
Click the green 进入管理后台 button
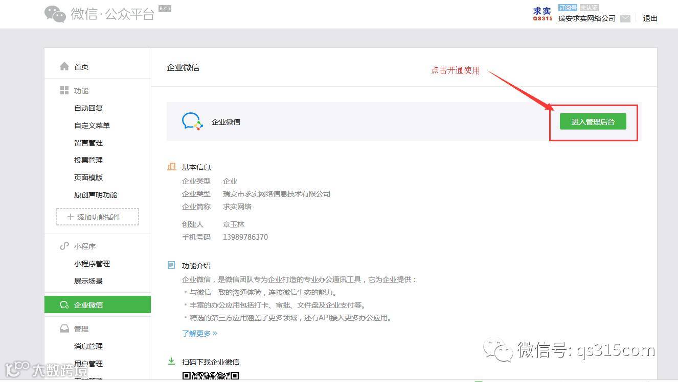[x=593, y=121]
